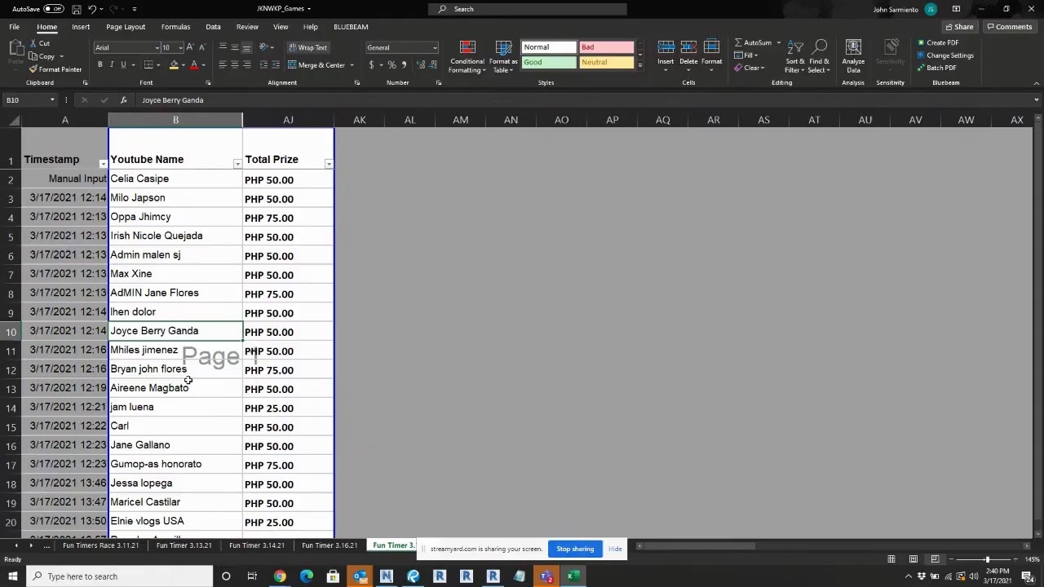This screenshot has width=1044, height=587.
Task: Open Merge & Center dropdown arrow
Action: pyautogui.click(x=352, y=64)
